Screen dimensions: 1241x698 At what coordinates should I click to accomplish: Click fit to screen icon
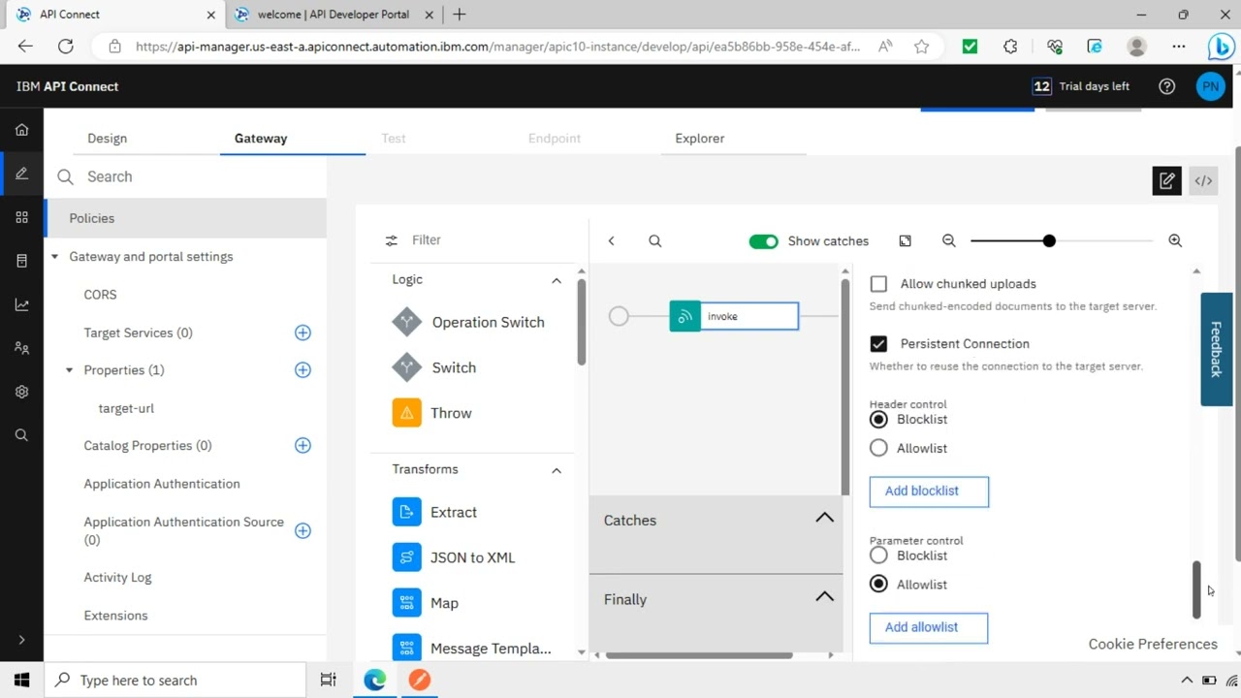tap(905, 240)
